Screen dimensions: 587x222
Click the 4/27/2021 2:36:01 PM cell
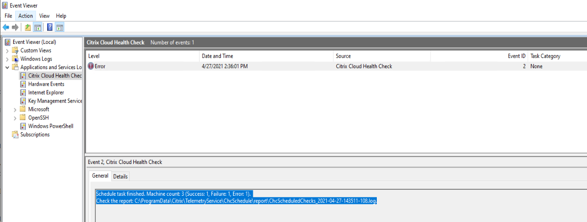pyautogui.click(x=225, y=67)
